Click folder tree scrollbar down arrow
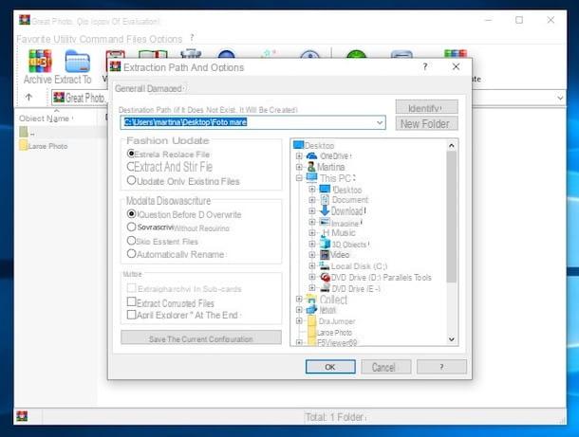This screenshot has height=437, width=579. [451, 339]
